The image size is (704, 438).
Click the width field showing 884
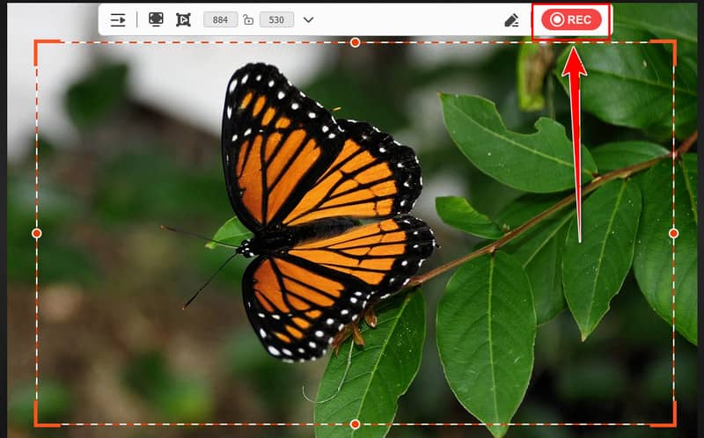pos(220,20)
